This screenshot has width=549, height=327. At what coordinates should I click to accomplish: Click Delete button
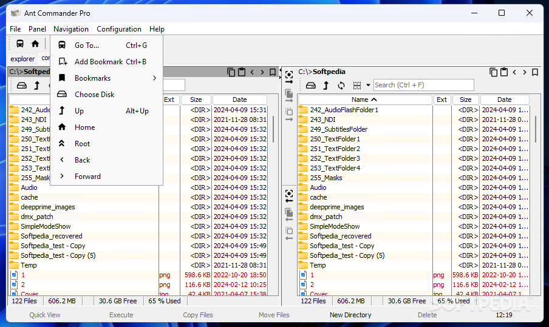pyautogui.click(x=427, y=315)
